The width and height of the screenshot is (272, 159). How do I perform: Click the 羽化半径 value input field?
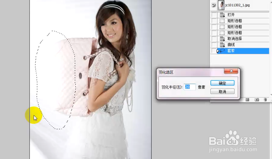190,87
